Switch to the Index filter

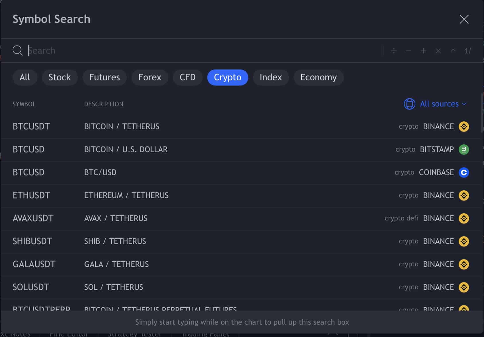click(271, 77)
